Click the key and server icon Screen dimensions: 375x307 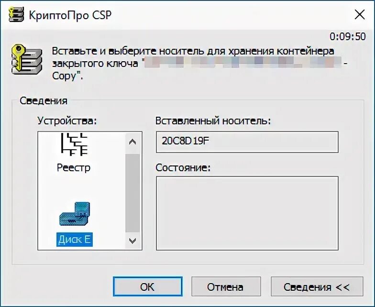(x=26, y=58)
